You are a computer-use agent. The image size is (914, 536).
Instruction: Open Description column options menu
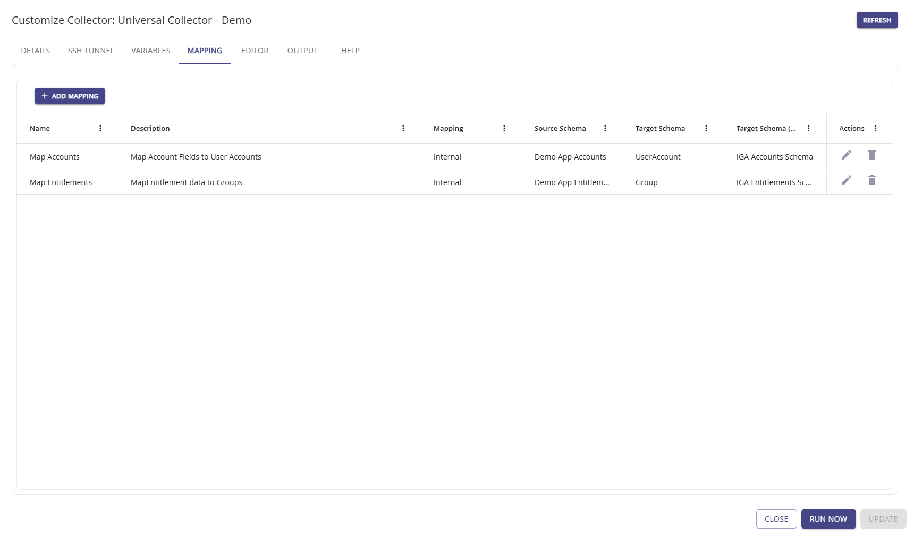click(403, 128)
